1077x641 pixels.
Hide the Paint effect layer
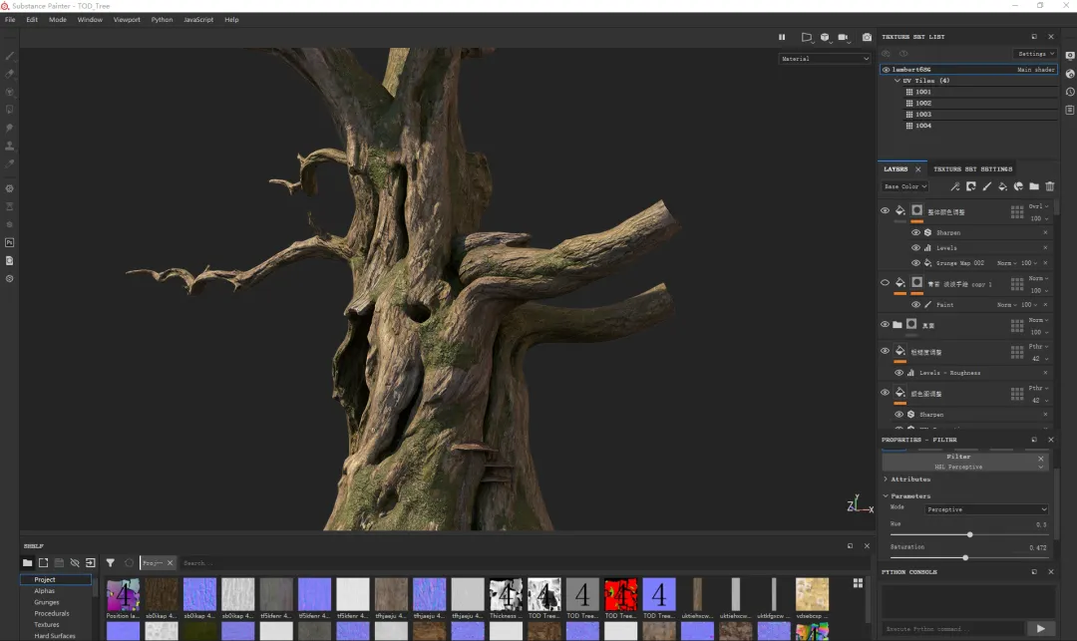(915, 305)
